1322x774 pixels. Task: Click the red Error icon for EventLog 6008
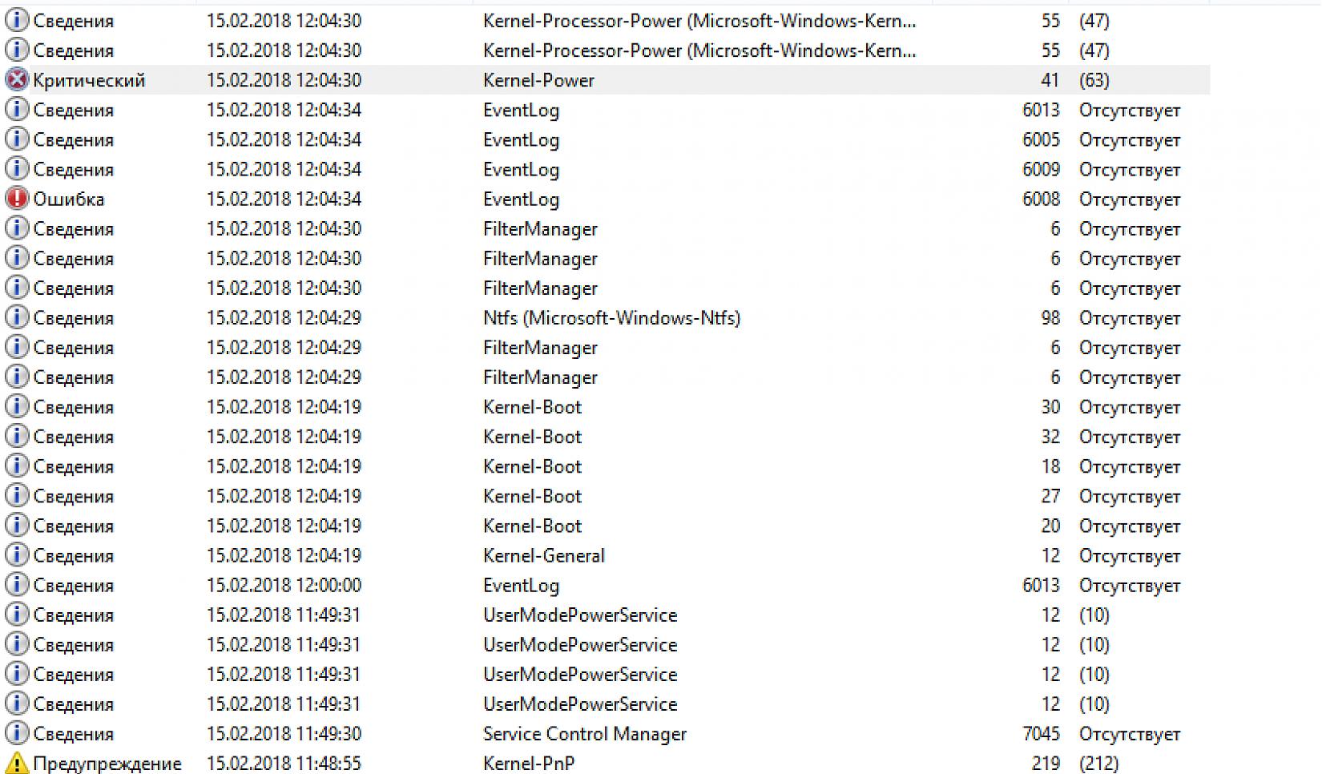16,199
